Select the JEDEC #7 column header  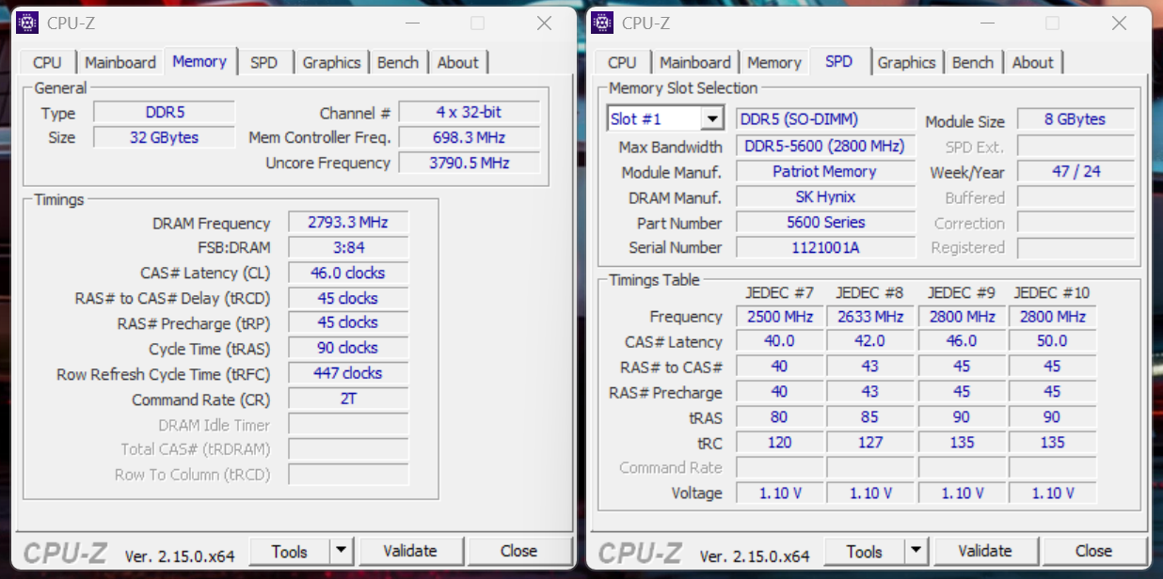(779, 292)
